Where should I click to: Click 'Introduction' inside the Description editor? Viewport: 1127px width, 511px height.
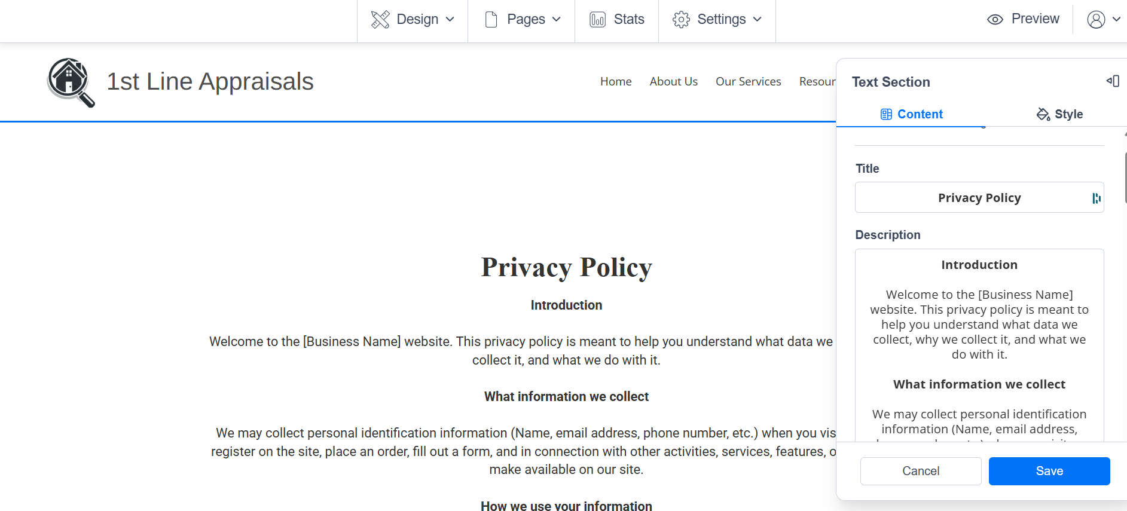point(979,265)
